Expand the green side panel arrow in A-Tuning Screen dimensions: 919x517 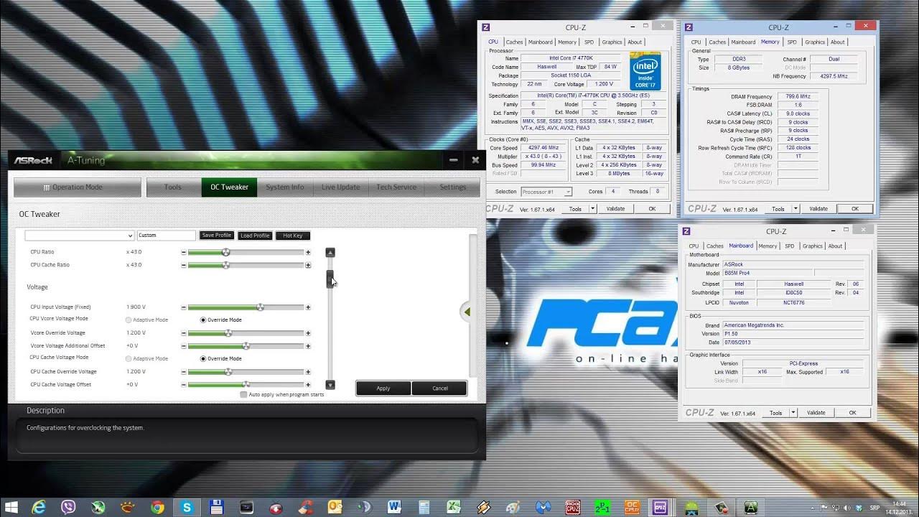467,312
